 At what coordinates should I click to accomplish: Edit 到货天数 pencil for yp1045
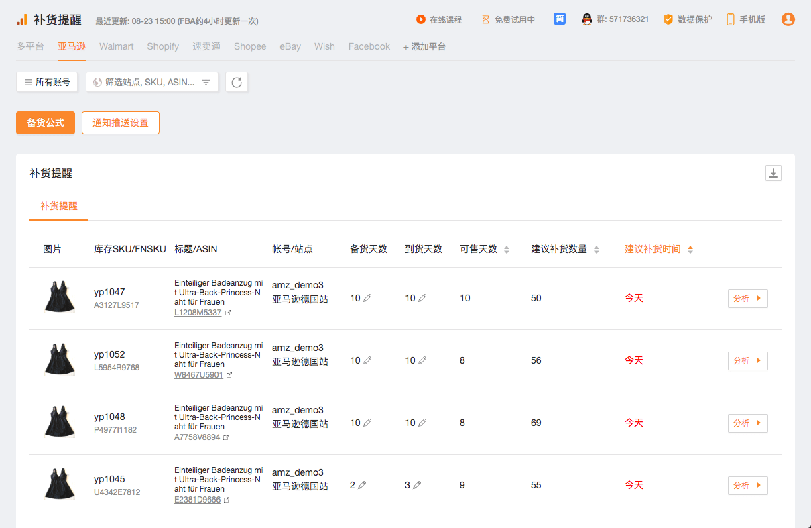tap(417, 485)
